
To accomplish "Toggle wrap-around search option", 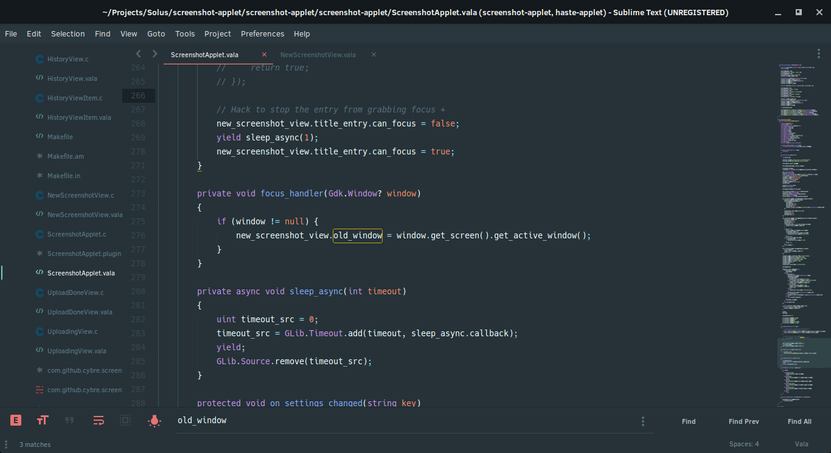I will tap(99, 420).
